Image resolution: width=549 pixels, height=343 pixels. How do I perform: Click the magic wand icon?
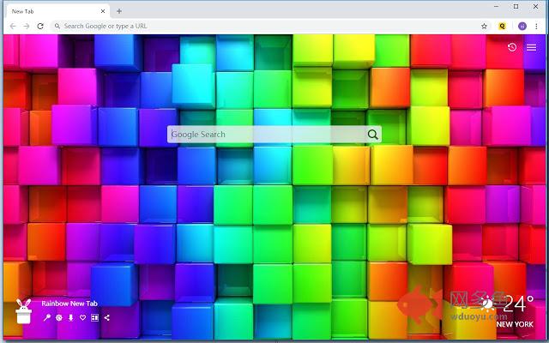point(46,317)
